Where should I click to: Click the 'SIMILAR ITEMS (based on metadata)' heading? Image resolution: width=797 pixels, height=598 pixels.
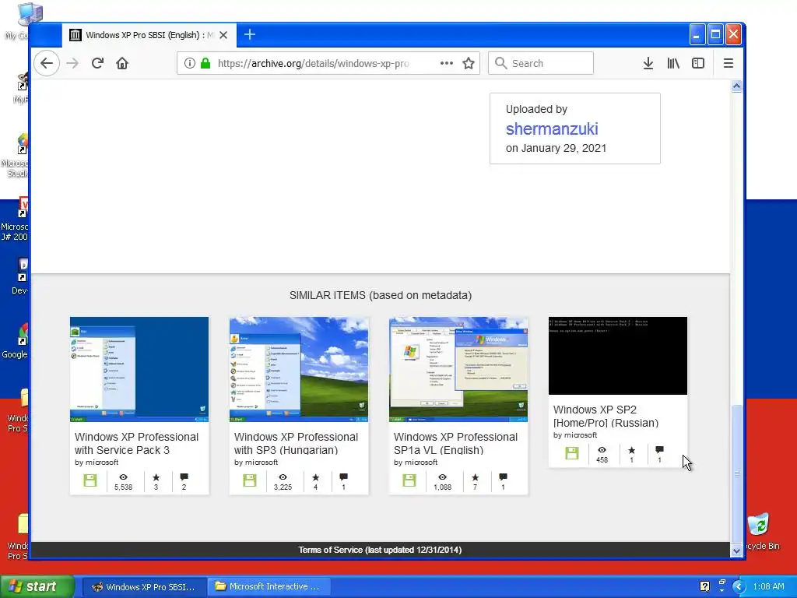point(381,295)
